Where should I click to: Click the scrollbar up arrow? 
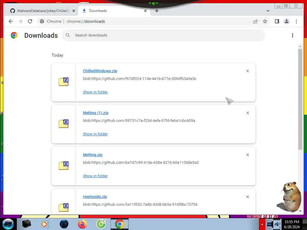coord(300,46)
